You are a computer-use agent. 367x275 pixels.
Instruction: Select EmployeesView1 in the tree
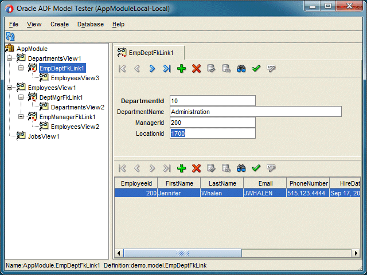click(52, 88)
